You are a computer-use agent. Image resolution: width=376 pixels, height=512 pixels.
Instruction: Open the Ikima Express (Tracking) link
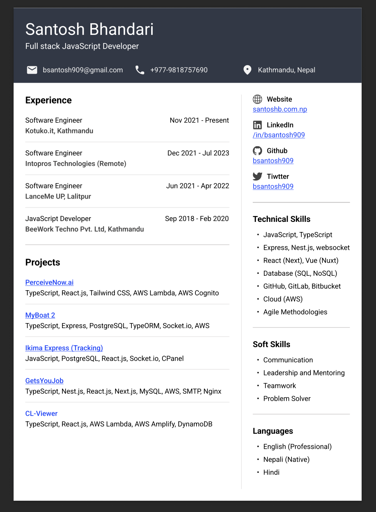click(64, 348)
